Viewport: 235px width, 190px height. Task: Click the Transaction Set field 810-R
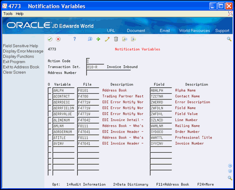click(x=95, y=67)
